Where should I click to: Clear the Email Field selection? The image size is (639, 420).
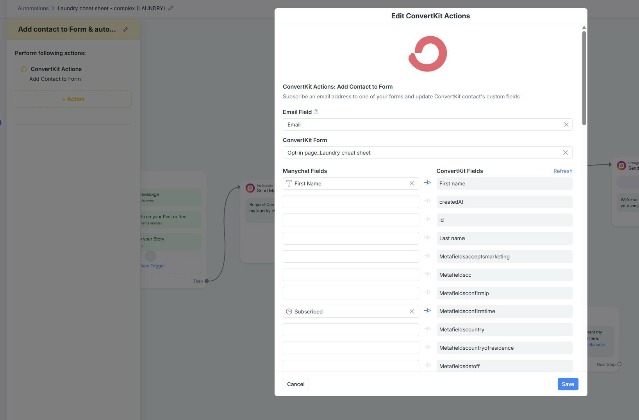(566, 125)
